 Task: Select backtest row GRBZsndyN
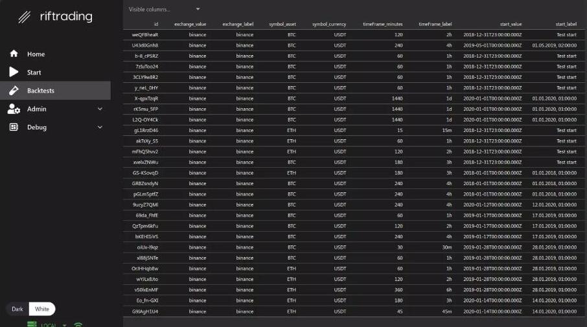354,184
